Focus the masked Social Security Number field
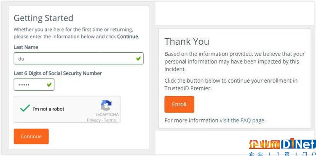The height and width of the screenshot is (156, 316). pyautogui.click(x=34, y=85)
